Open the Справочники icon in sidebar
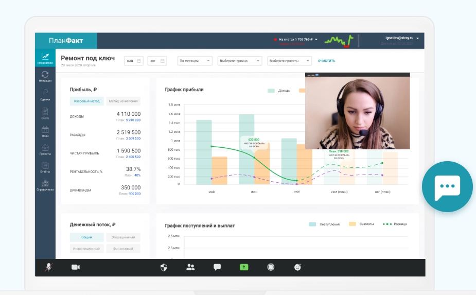The image size is (476, 295). tap(45, 185)
